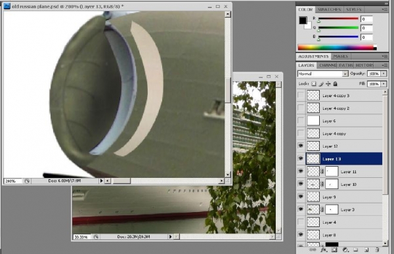Hide Layer 13 with its eye icon

pos(301,159)
